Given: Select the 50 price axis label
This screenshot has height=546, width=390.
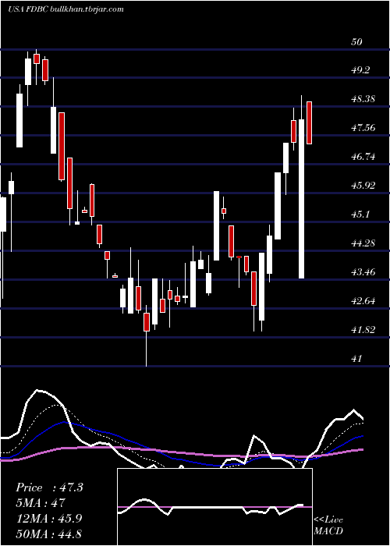Looking at the screenshot, I should click(x=356, y=42).
